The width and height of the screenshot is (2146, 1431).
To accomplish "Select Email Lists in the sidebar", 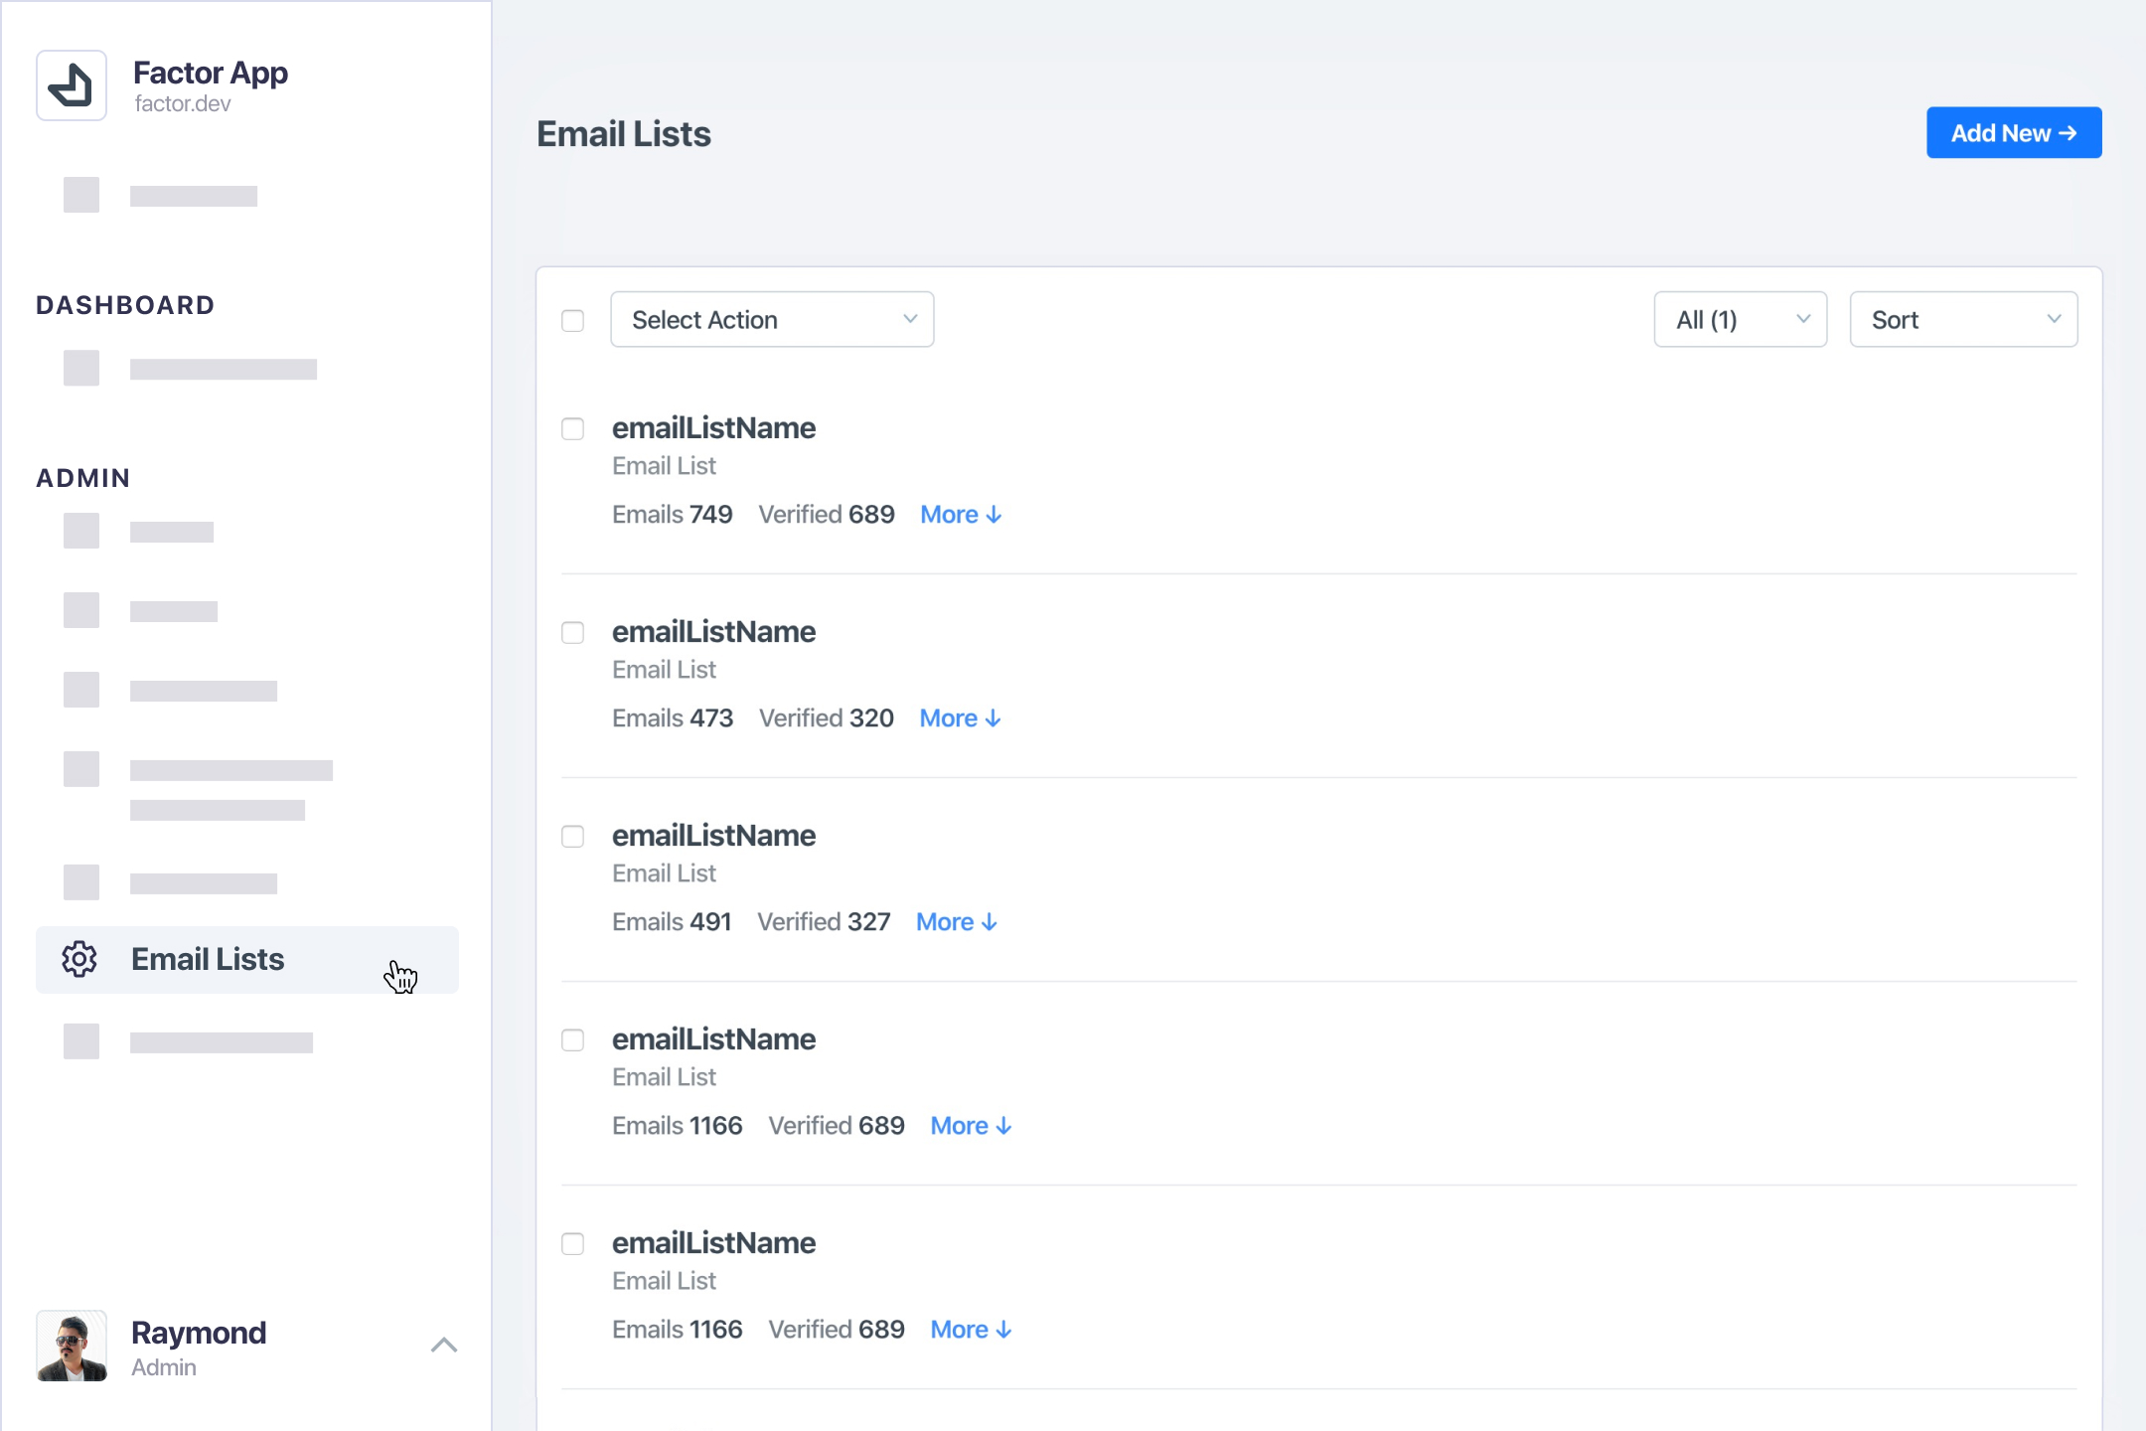I will 208,959.
